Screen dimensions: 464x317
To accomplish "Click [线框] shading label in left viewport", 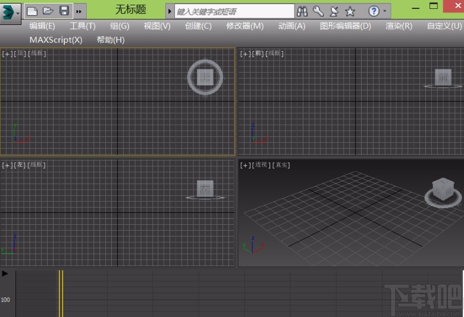I will 37,165.
